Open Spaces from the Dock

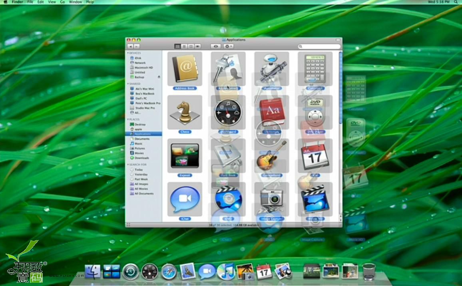tap(112, 272)
